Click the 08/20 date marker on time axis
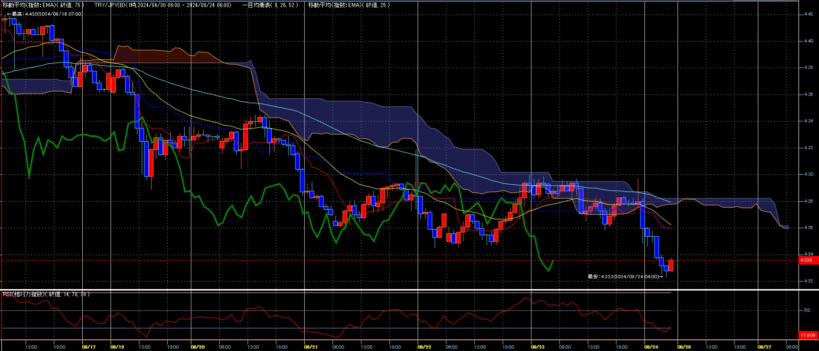Image resolution: width=819 pixels, height=351 pixels. 197,347
